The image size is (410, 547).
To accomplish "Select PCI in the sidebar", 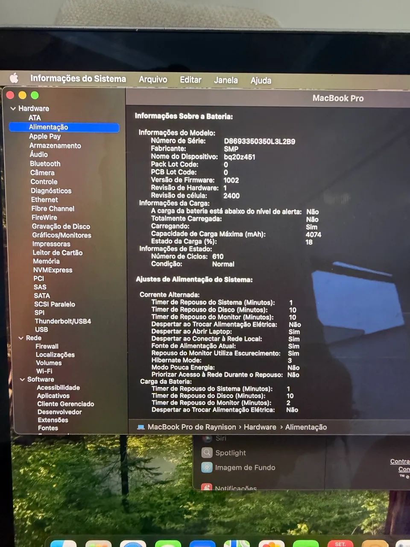I will [39, 278].
